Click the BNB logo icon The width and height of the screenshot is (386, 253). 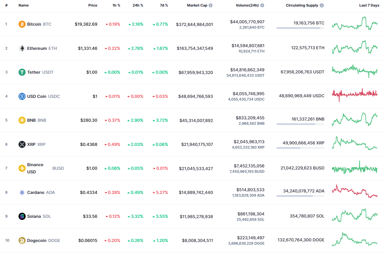pyautogui.click(x=22, y=120)
